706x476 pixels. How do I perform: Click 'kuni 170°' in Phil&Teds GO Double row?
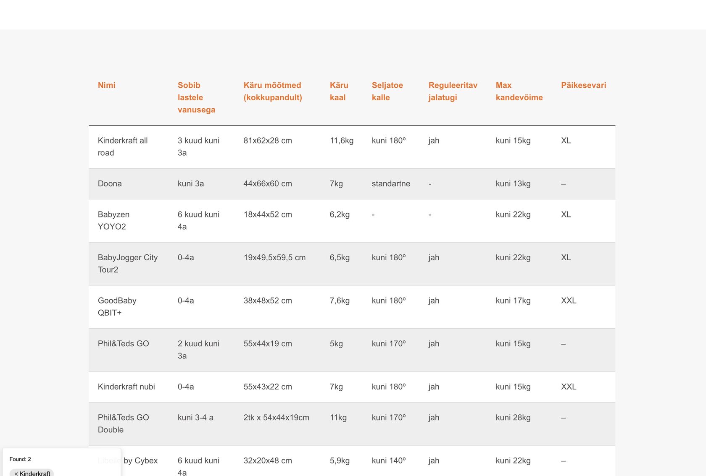389,418
